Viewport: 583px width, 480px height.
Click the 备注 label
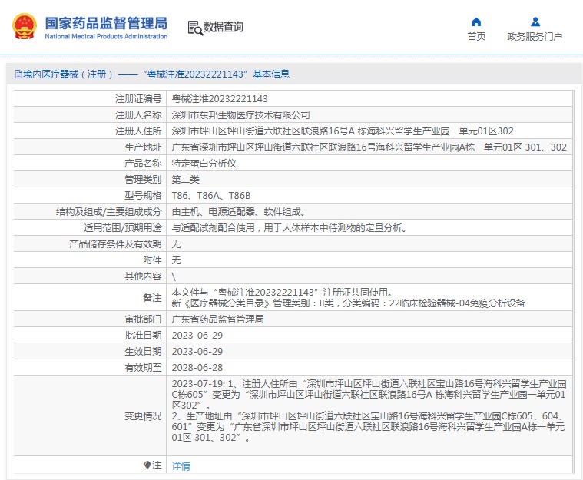(x=152, y=297)
